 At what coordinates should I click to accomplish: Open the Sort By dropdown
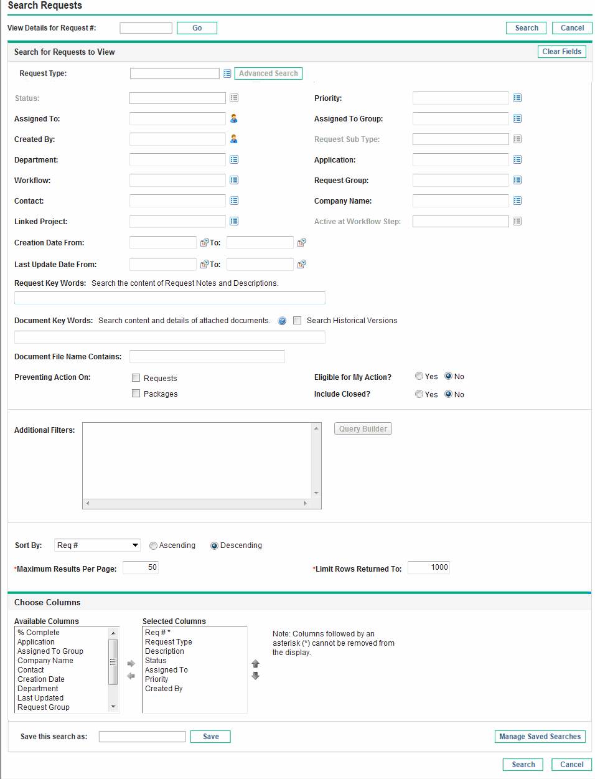97,545
